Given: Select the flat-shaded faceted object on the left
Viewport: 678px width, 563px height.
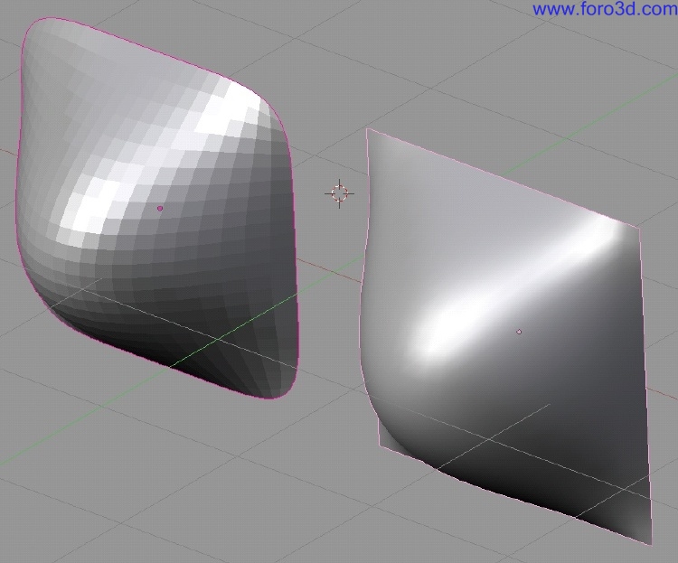Looking at the screenshot, I should (x=157, y=209).
